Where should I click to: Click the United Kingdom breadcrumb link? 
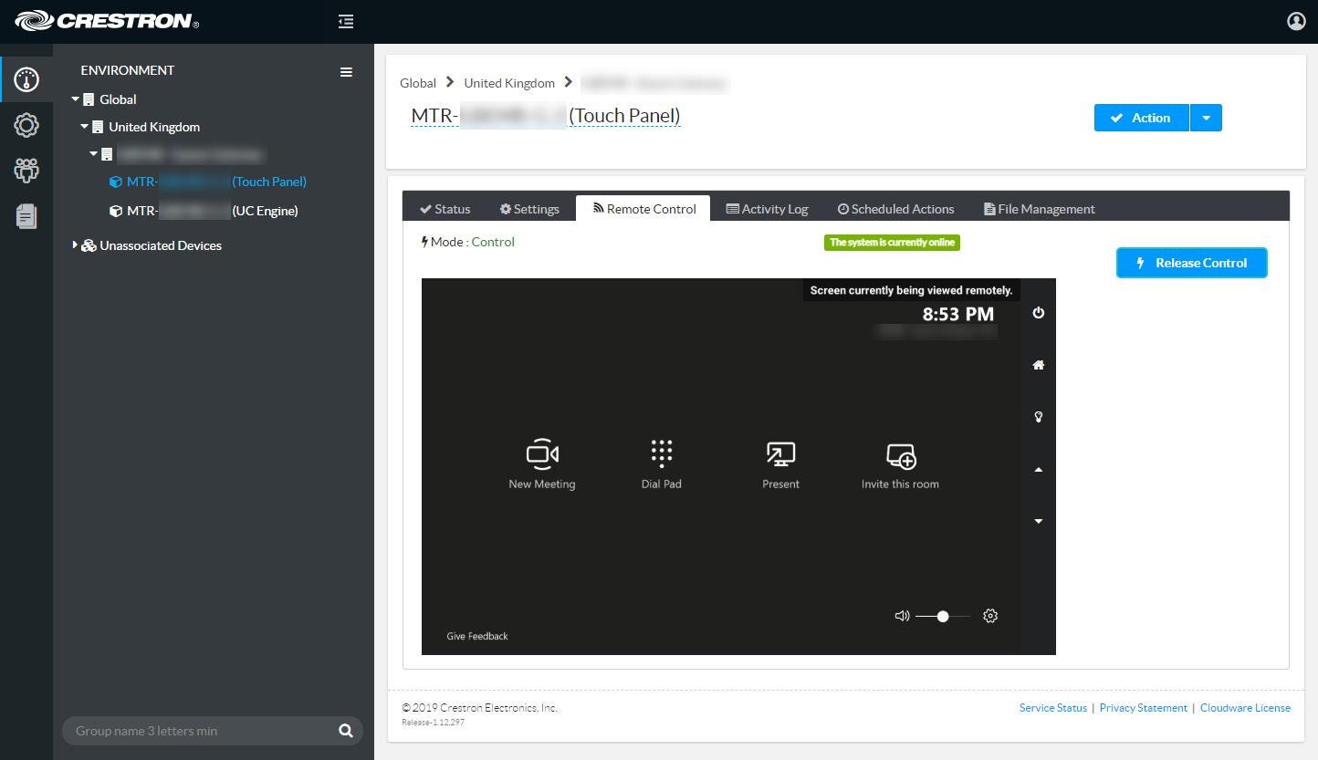[509, 83]
